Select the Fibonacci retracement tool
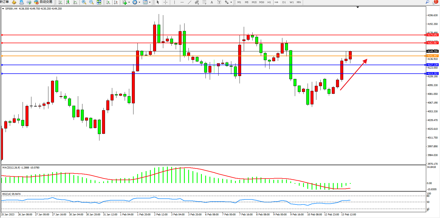This screenshot has width=440, height=218. [204, 2]
